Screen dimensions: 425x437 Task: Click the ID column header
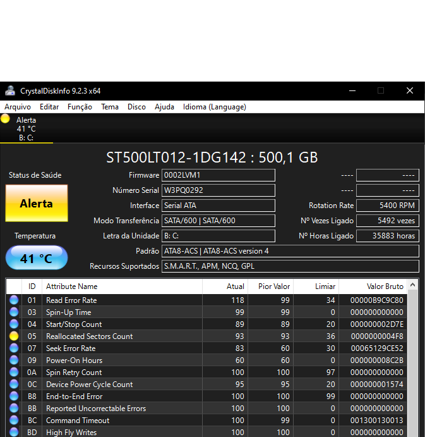coord(32,286)
